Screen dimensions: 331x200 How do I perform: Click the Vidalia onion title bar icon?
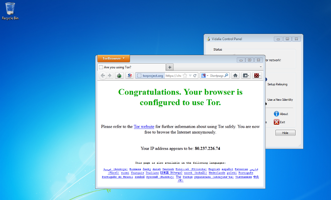(x=208, y=39)
